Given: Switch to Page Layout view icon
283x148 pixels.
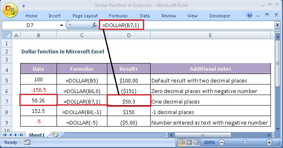Looking at the screenshot, I should (x=189, y=142).
